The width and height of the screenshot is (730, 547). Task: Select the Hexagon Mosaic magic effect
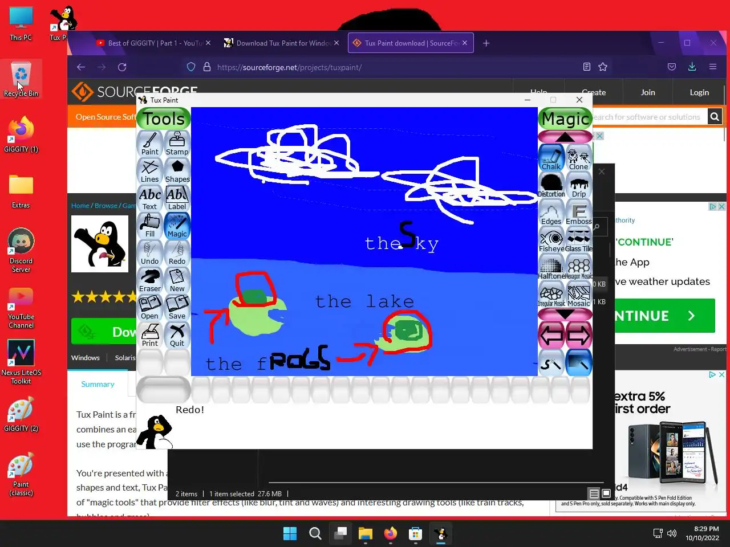coord(578,267)
